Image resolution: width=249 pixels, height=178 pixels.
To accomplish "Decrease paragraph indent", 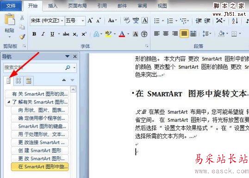I will coord(199,21).
